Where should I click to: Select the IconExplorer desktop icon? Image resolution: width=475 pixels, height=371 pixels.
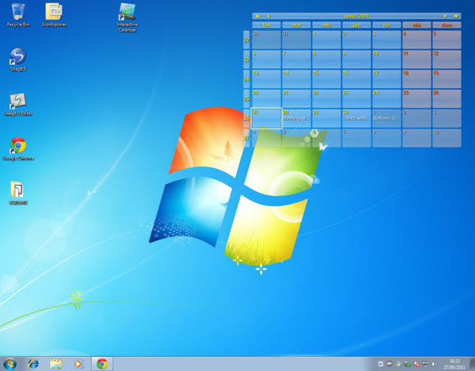tap(54, 13)
